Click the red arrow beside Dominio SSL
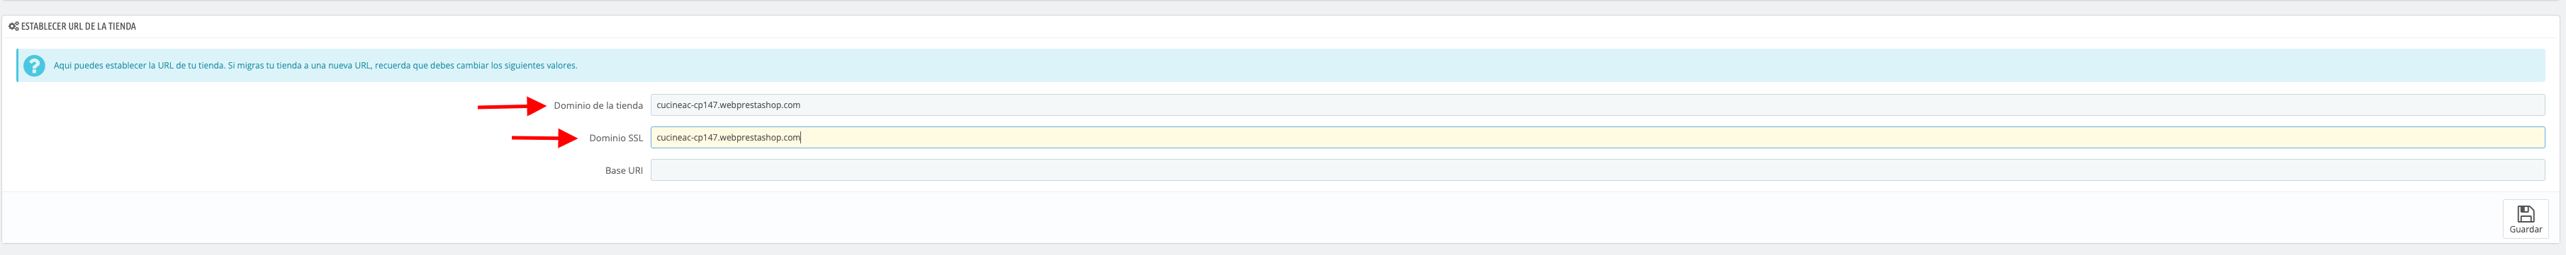Screen dimensions: 2566x255 pyautogui.click(x=544, y=138)
